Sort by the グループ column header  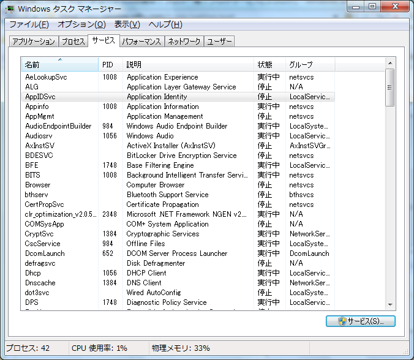(310, 64)
